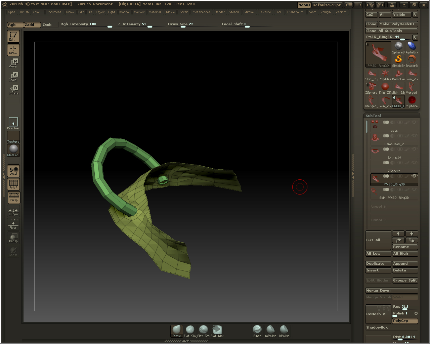Activate the Edit mode button
Image resolution: width=430 pixels, height=344 pixels.
click(13, 36)
